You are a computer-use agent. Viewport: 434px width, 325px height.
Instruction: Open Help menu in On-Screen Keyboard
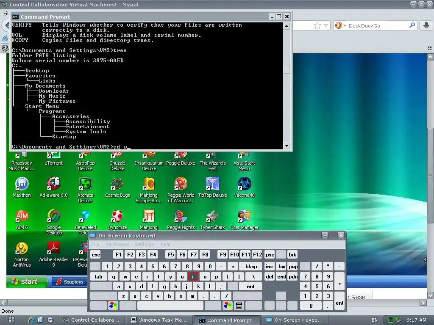pyautogui.click(x=165, y=244)
